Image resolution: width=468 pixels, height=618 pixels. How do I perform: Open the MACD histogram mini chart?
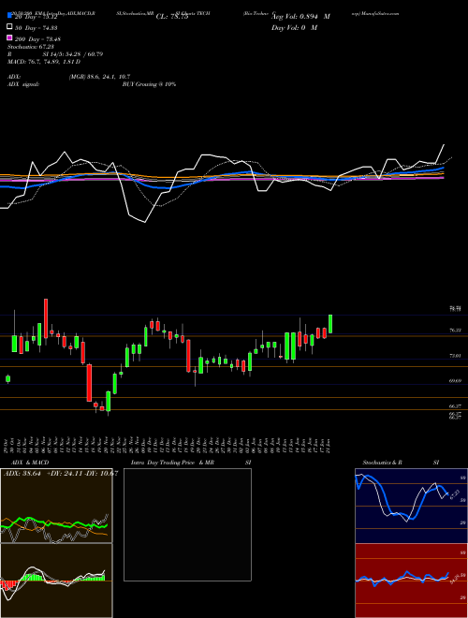point(56,581)
